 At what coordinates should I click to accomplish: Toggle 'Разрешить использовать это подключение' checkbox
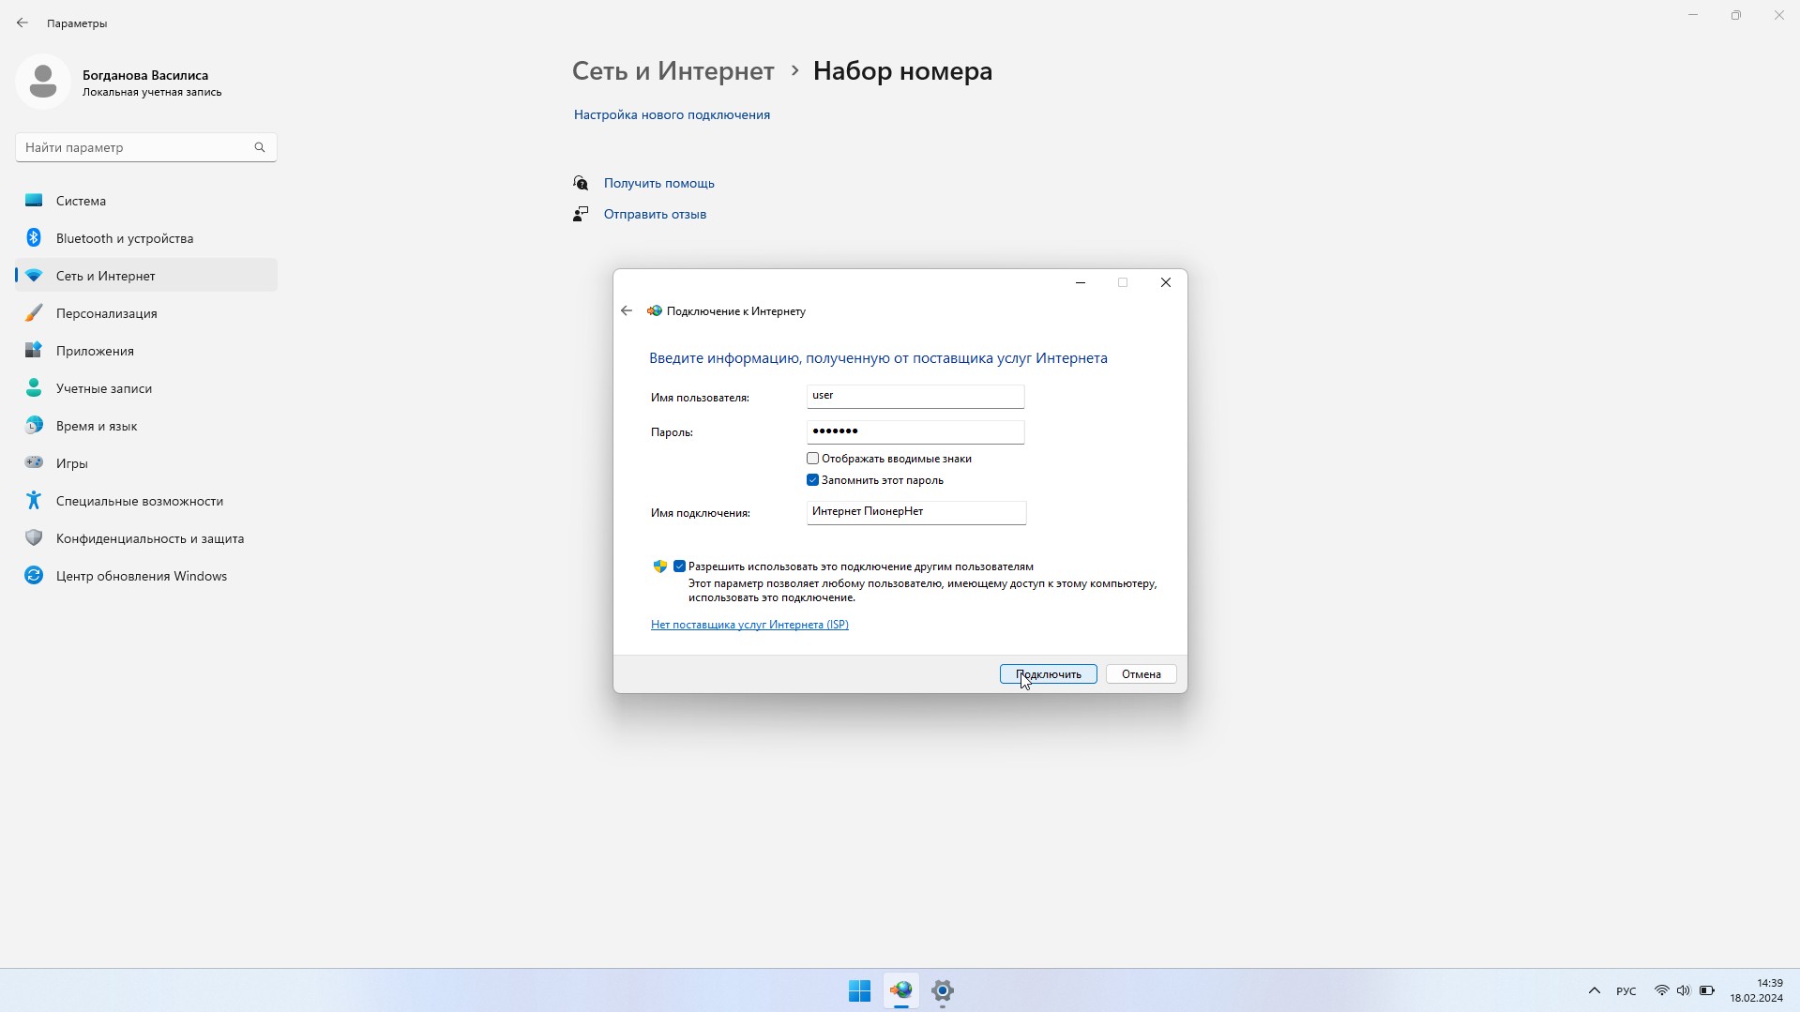[x=680, y=566]
